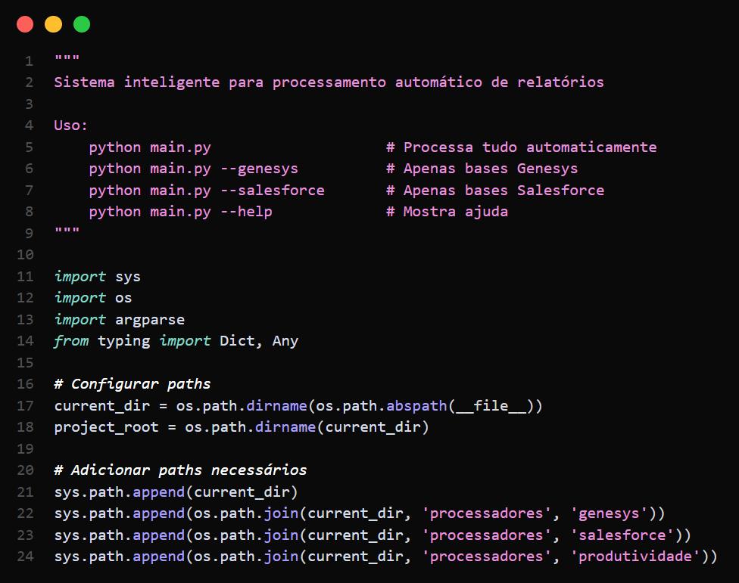739x583 pixels.
Task: Click 'os' module name on line 12
Action: pyautogui.click(x=123, y=299)
